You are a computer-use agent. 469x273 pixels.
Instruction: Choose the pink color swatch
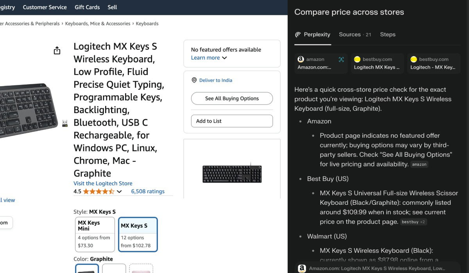(141, 269)
